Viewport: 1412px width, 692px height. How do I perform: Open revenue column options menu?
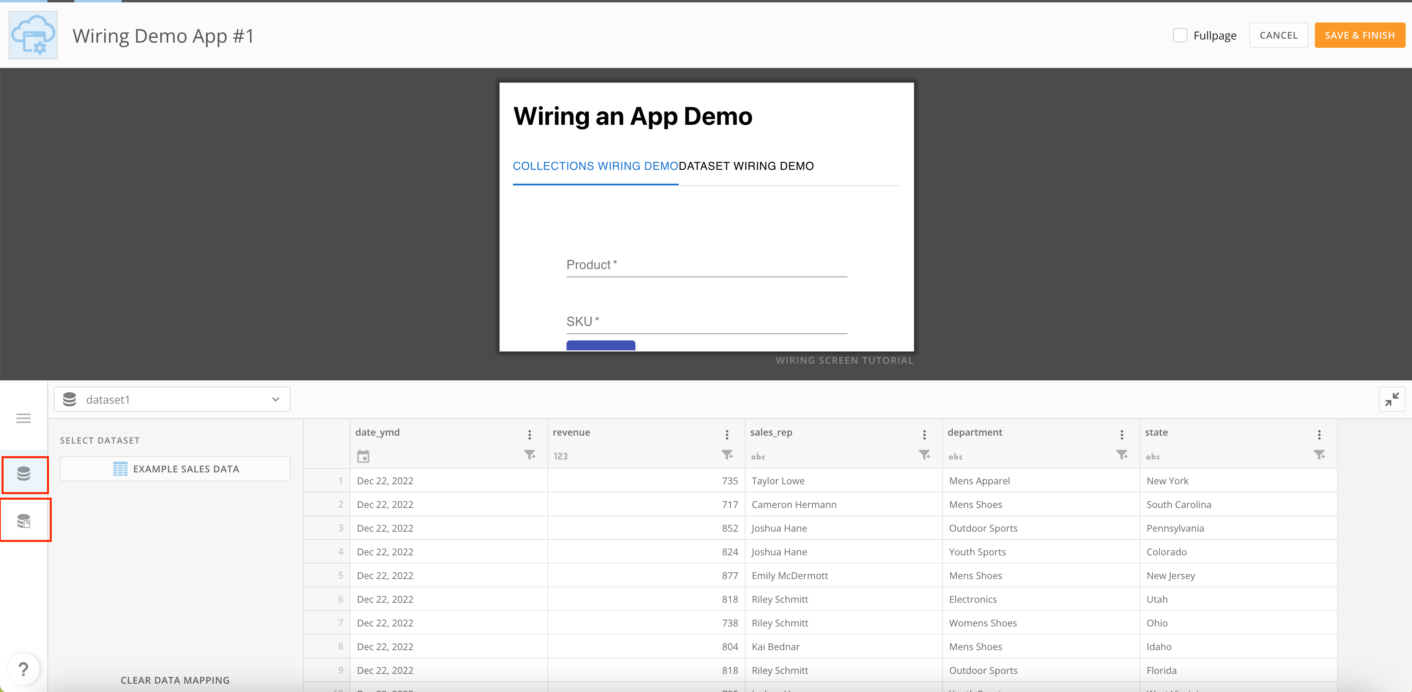(727, 435)
